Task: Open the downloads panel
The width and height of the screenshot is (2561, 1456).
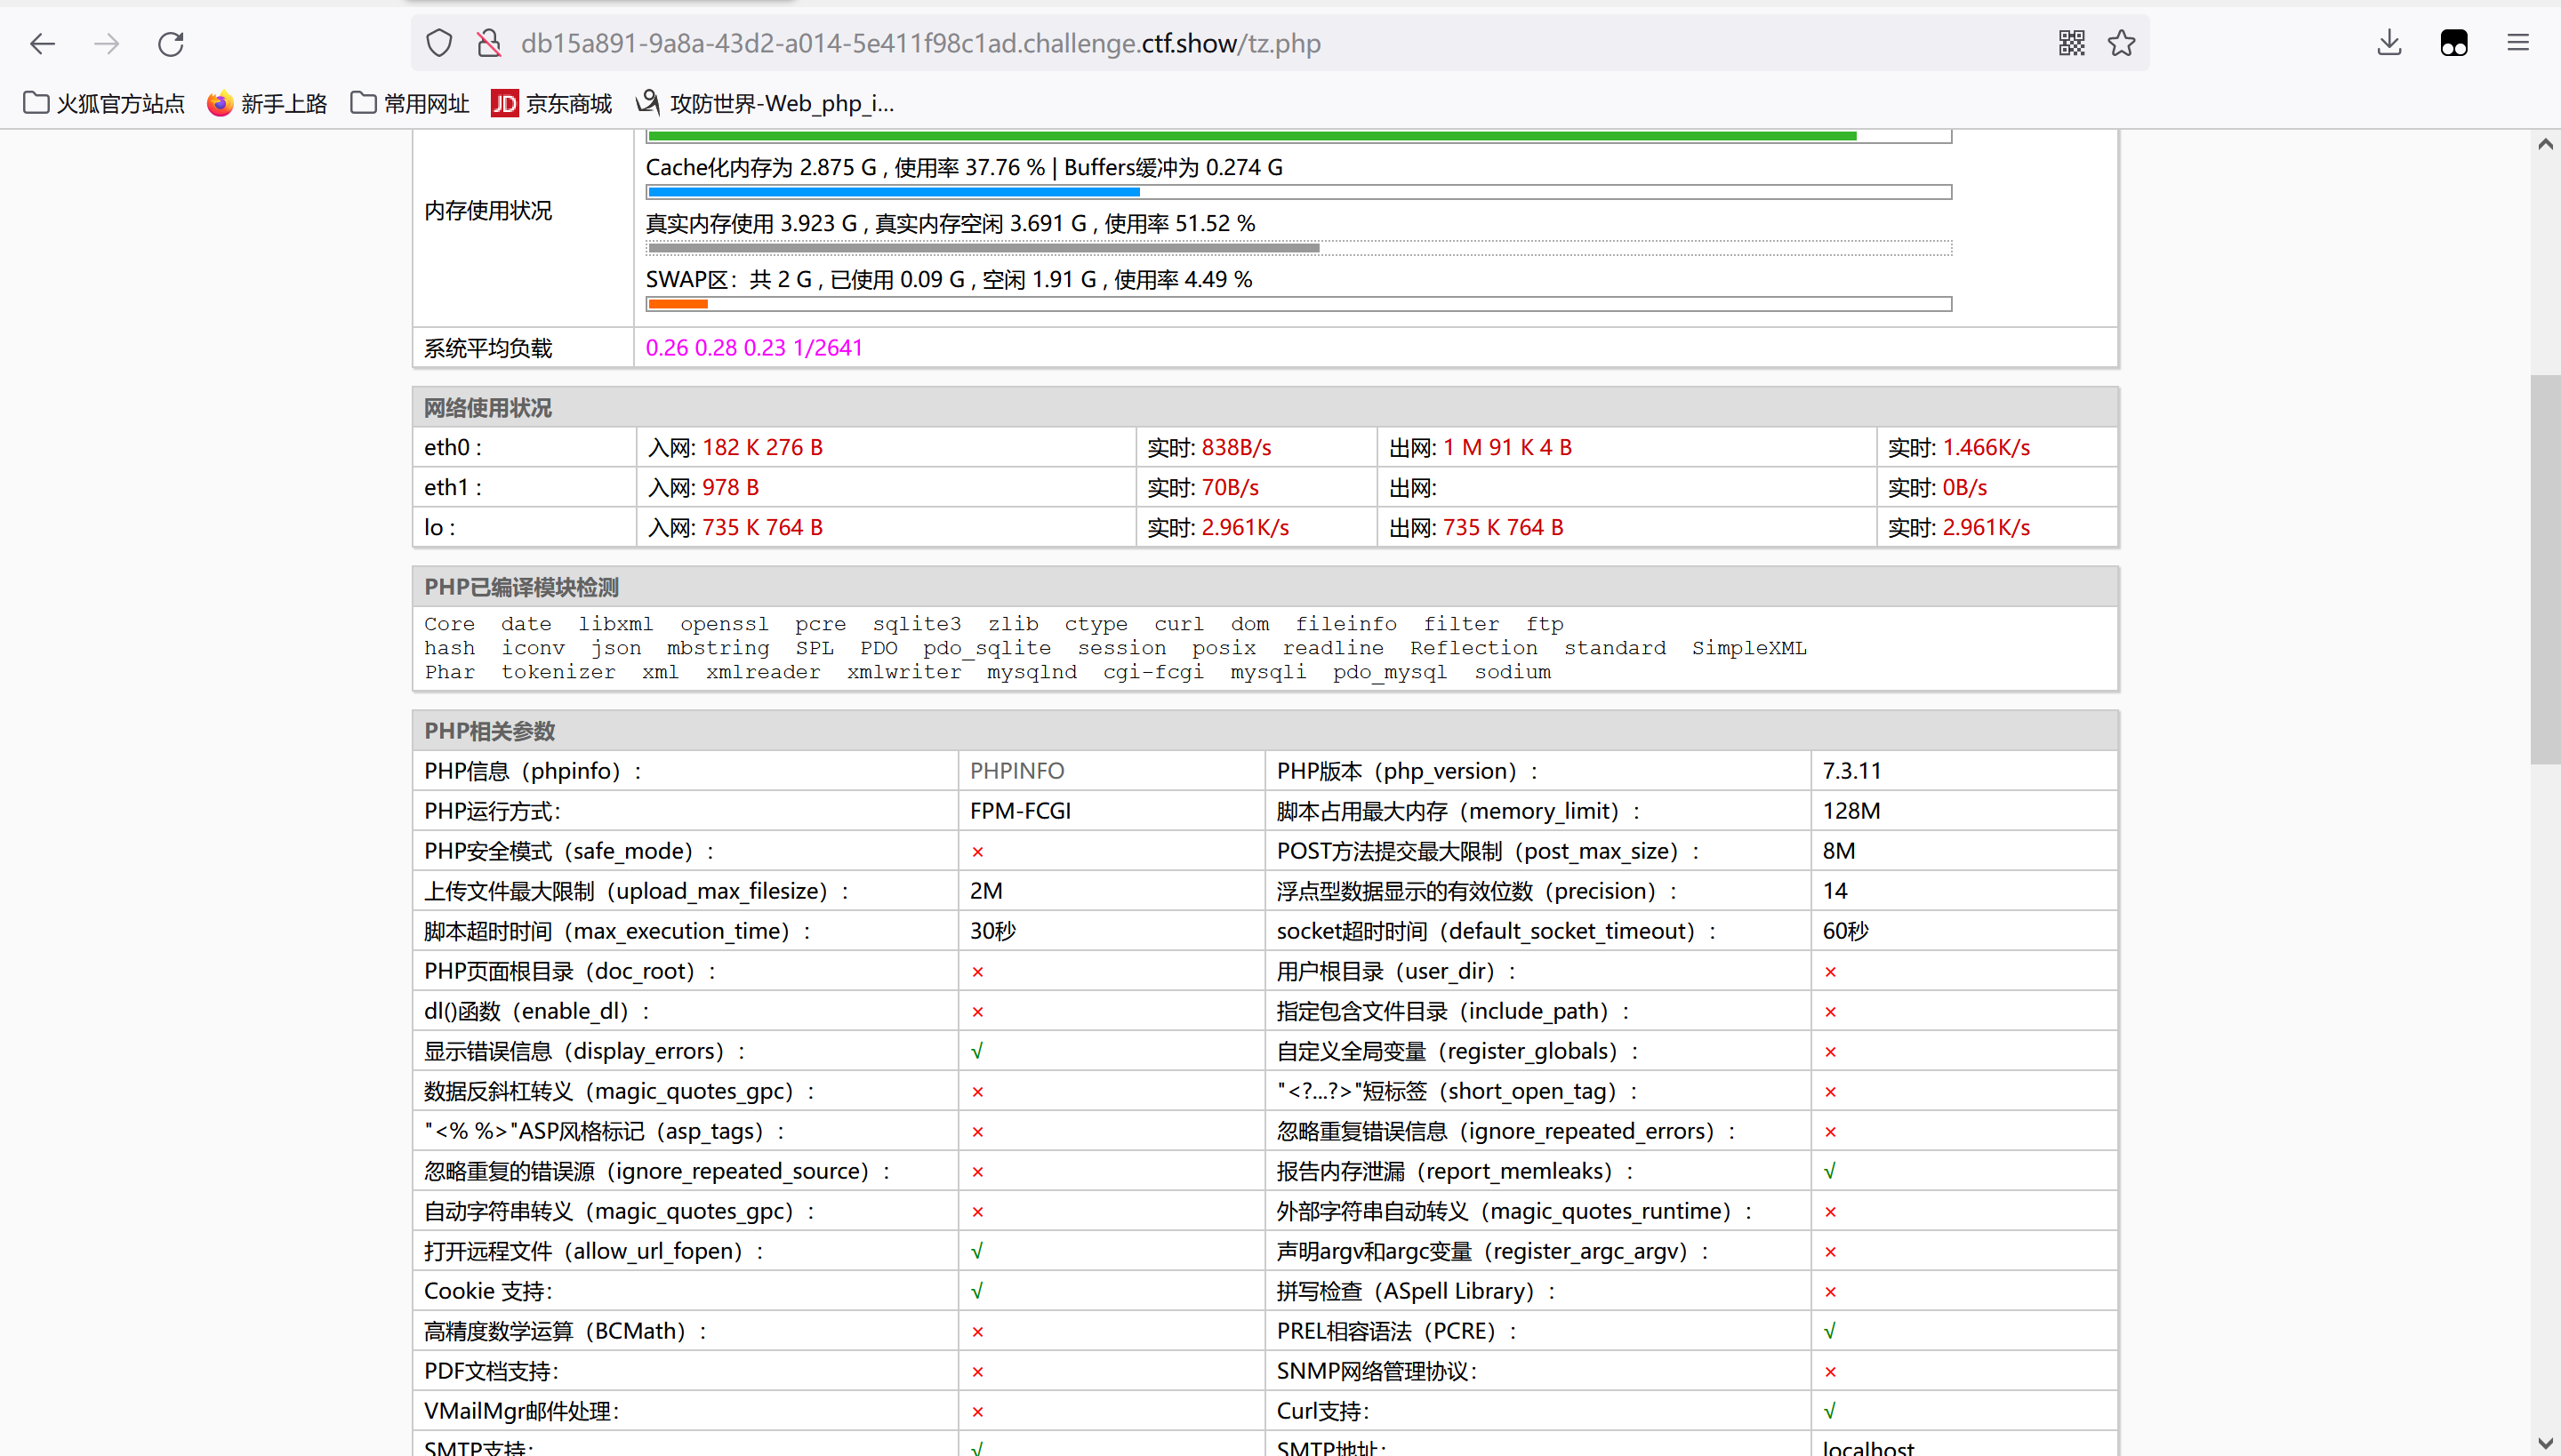Action: point(2388,43)
